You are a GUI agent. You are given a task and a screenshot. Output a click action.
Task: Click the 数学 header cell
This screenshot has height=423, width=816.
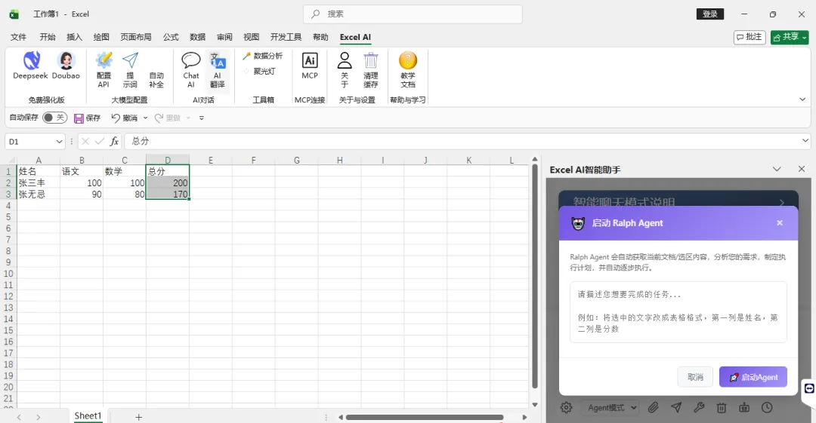125,171
